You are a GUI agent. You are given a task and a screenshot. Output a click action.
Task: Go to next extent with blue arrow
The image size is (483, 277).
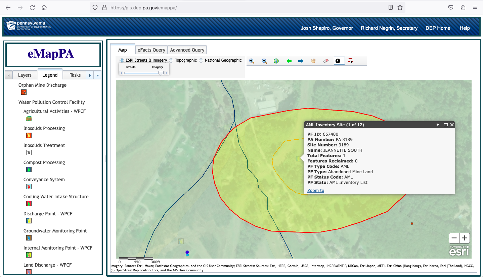tap(301, 61)
